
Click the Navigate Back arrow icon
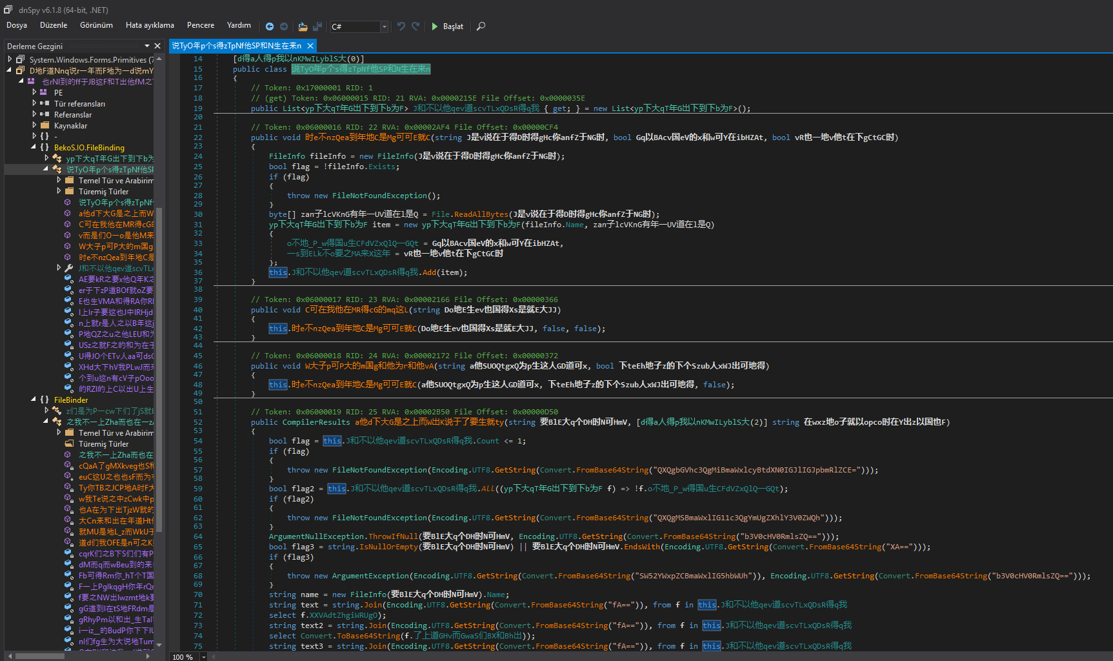270,26
